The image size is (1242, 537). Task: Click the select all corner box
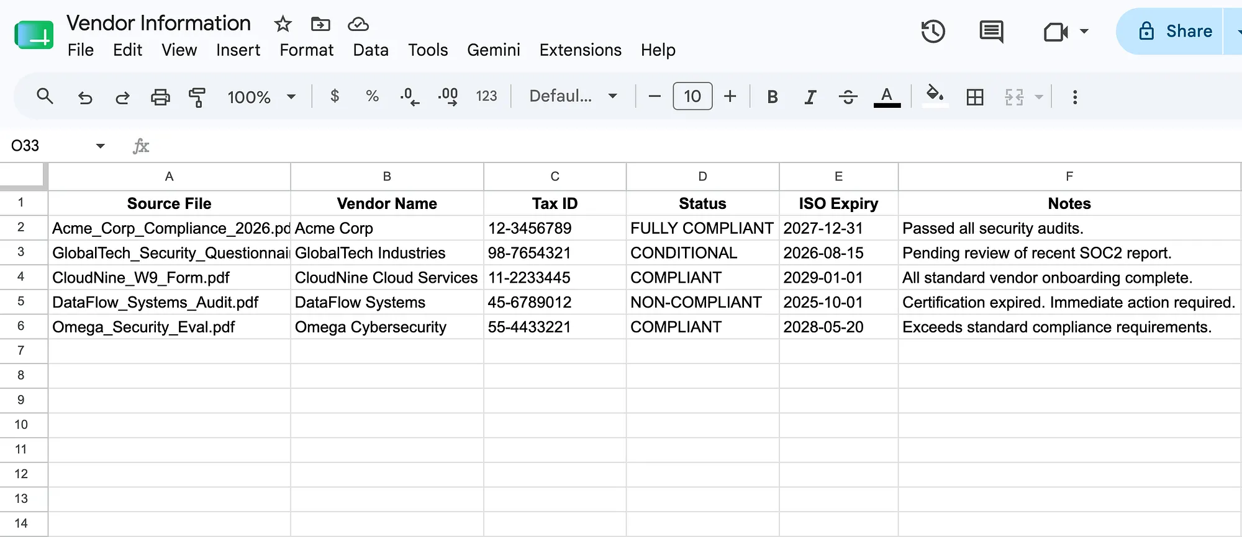(24, 176)
